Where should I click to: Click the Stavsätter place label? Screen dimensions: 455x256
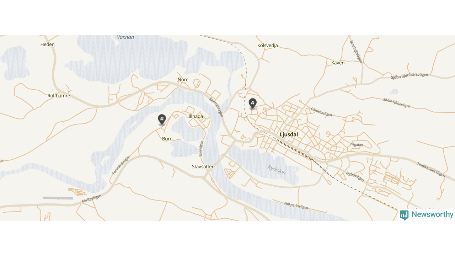click(203, 166)
